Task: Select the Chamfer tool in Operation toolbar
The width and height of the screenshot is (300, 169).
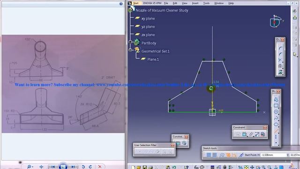Action: pyautogui.click(x=280, y=54)
